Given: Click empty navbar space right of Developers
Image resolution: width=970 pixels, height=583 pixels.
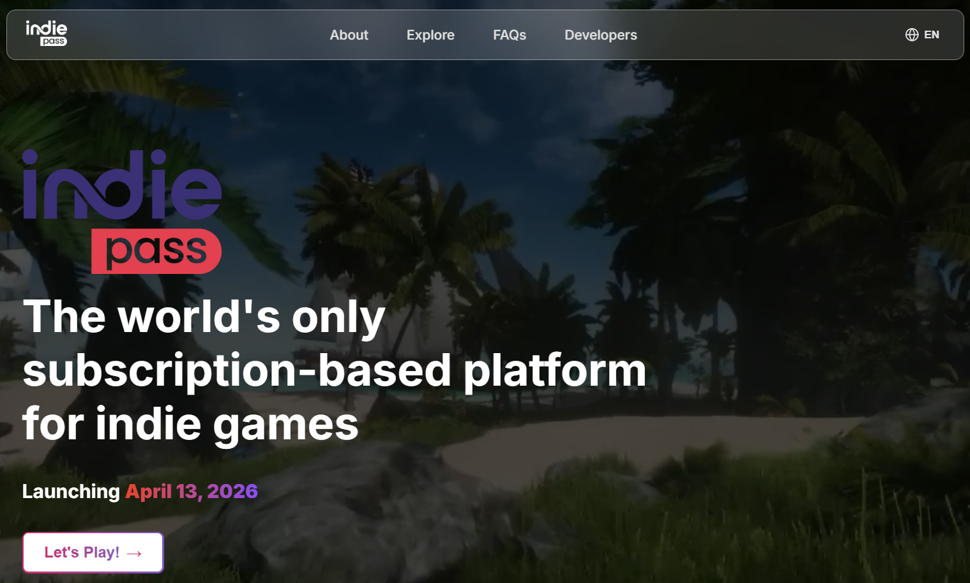Looking at the screenshot, I should coord(766,35).
